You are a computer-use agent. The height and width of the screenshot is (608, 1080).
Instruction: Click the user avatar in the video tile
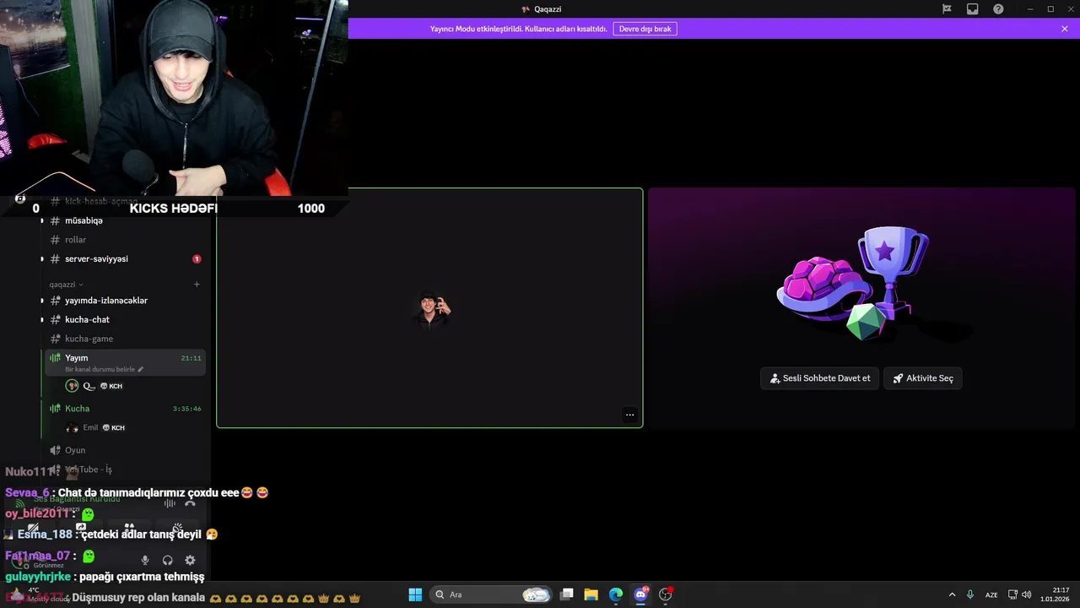click(x=430, y=308)
